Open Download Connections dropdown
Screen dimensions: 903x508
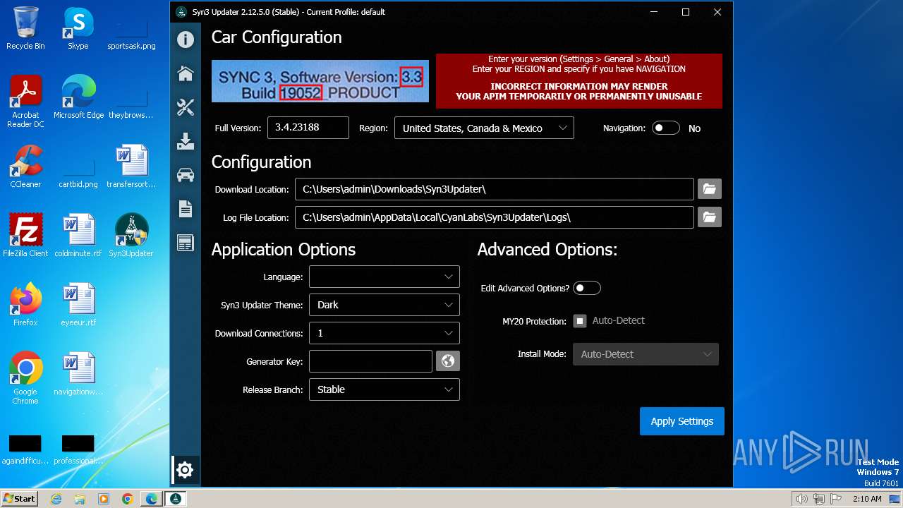tap(384, 333)
